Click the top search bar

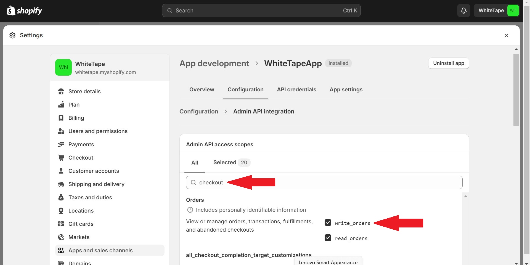(261, 10)
